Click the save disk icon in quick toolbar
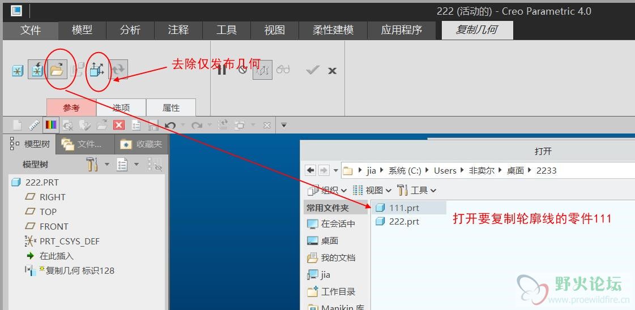This screenshot has height=310, width=635. [153, 125]
